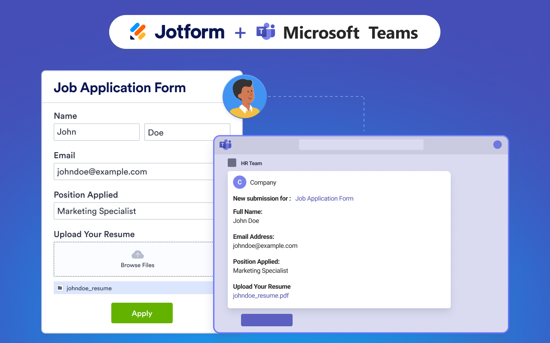Open the johndoe_resume.pdf attachment link
This screenshot has width=550, height=343.
pos(261,295)
